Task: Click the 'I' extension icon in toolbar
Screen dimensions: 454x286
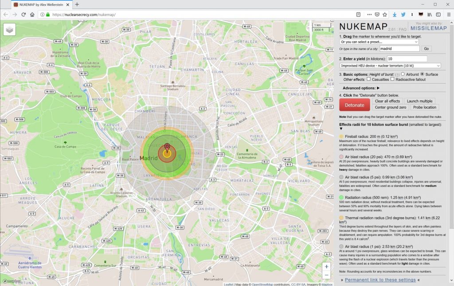Action: tap(412, 15)
